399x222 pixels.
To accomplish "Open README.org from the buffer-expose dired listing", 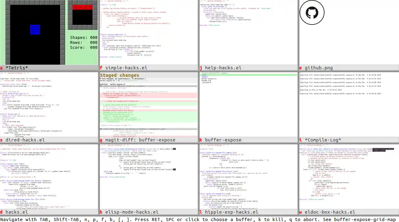I will (x=206, y=80).
